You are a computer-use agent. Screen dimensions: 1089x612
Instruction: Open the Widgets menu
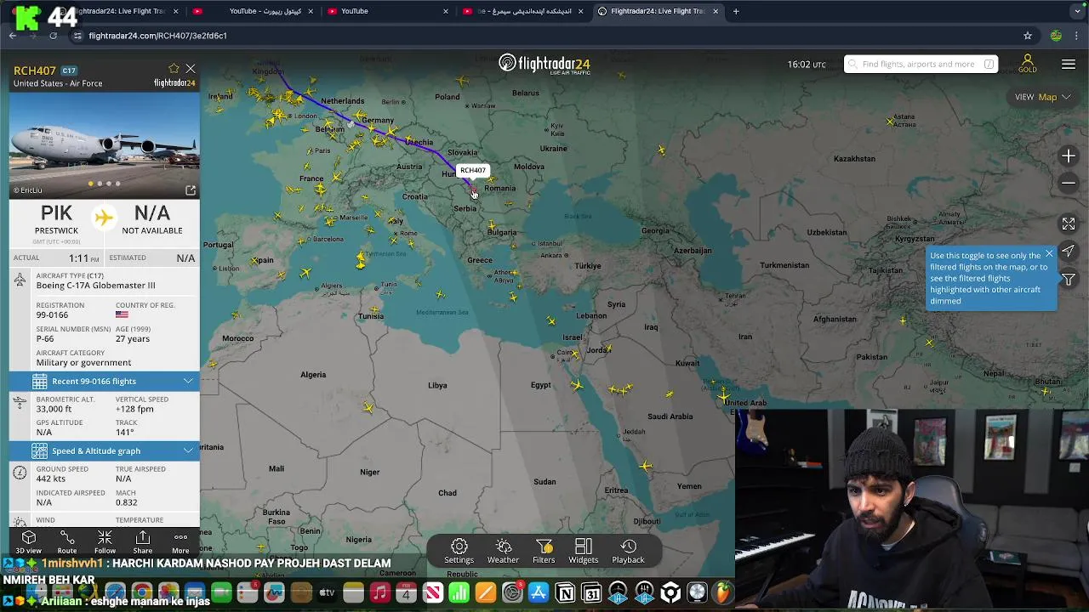click(x=583, y=551)
